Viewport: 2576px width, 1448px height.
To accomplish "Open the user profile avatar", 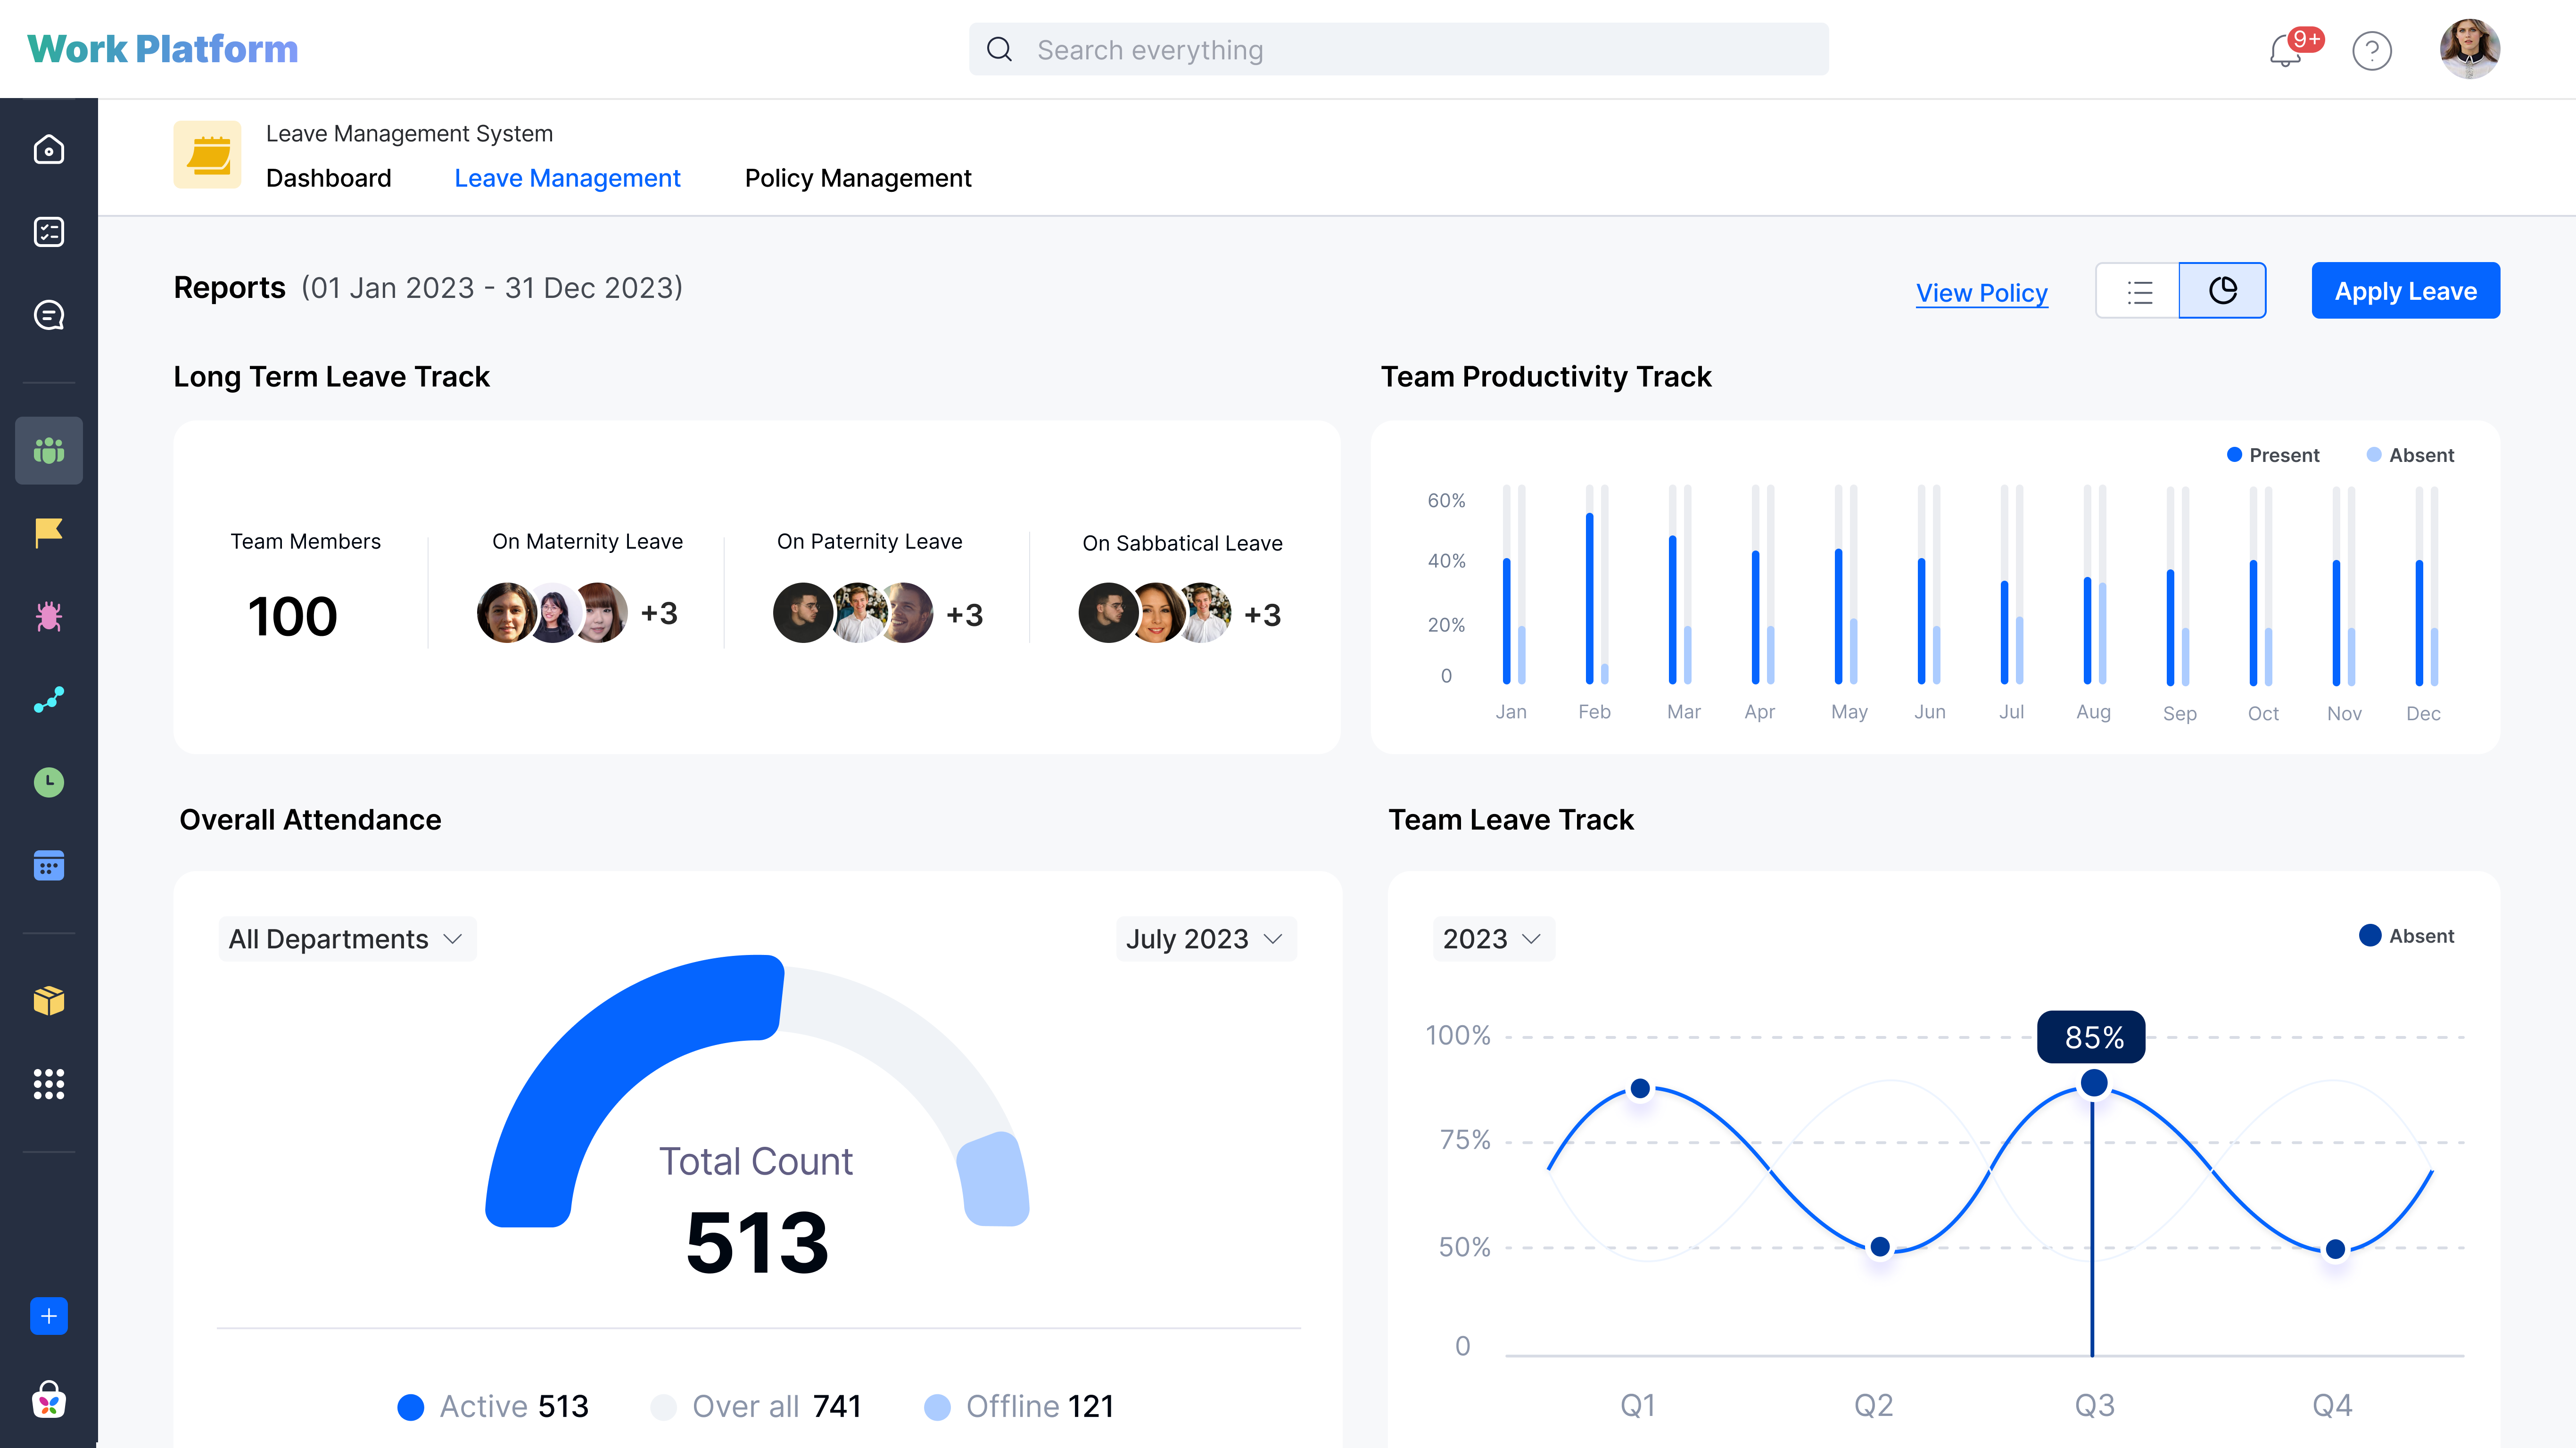I will pyautogui.click(x=2470, y=49).
